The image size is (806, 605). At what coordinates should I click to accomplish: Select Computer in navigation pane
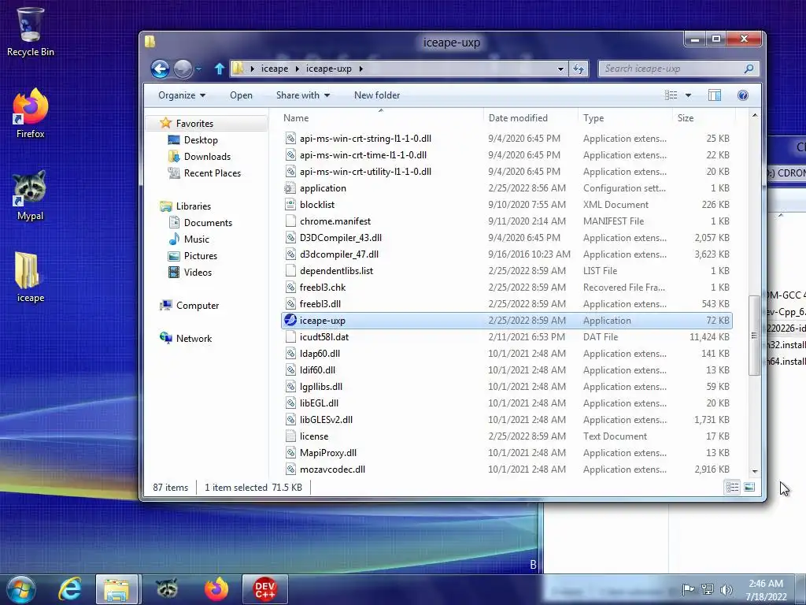198,306
